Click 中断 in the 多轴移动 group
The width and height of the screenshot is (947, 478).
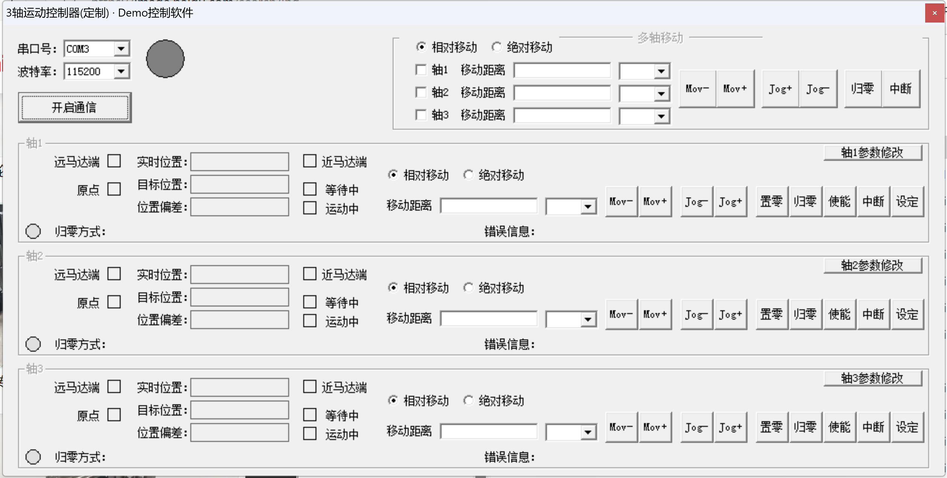(901, 89)
